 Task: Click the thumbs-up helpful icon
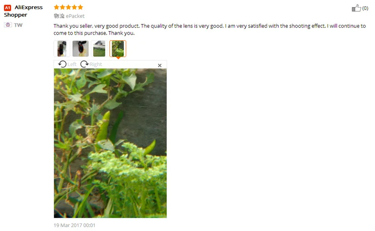(356, 8)
